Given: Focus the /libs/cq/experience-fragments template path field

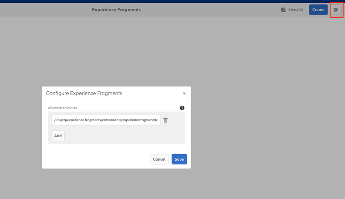Looking at the screenshot, I should click(x=106, y=120).
